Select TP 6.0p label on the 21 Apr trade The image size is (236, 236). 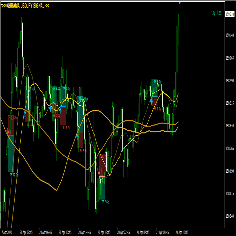click(x=157, y=82)
